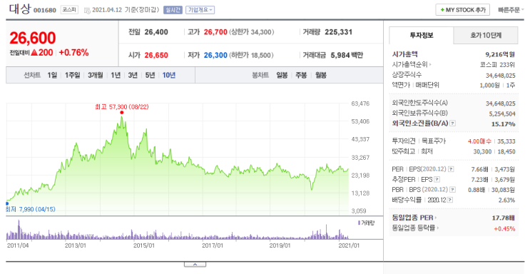Click the 투자의견 value 4.00매수

[479, 141]
